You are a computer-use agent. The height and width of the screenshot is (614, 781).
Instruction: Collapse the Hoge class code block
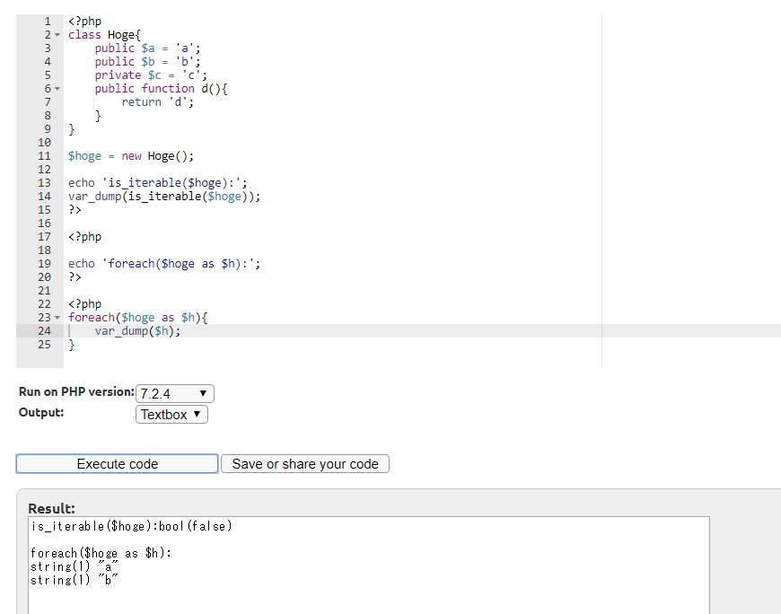click(55, 34)
